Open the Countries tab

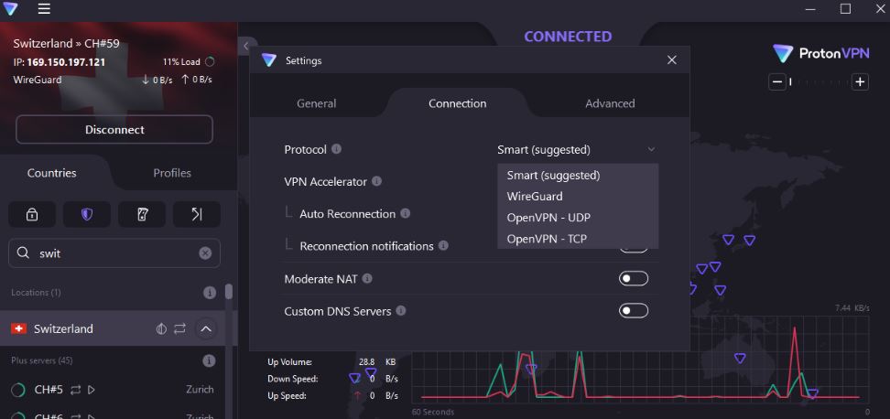51,173
